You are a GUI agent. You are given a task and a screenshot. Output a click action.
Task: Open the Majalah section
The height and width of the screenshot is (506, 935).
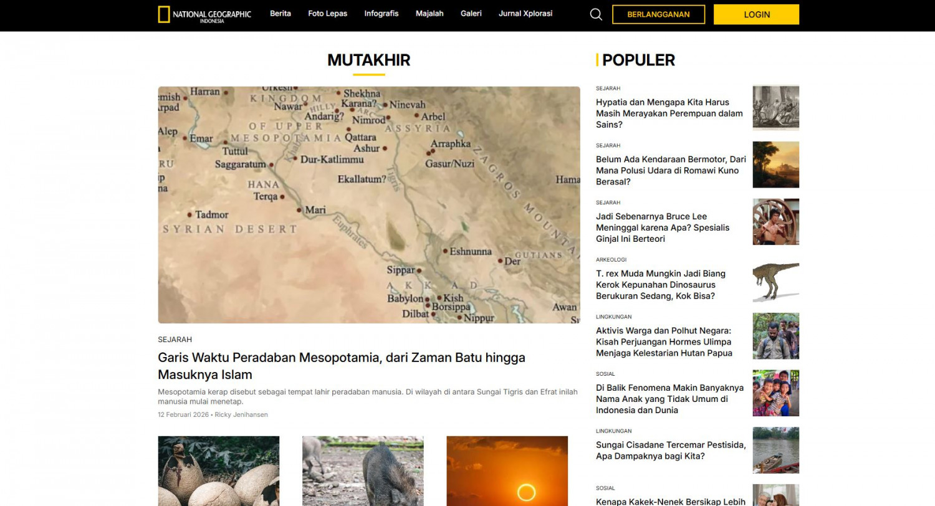pos(429,13)
